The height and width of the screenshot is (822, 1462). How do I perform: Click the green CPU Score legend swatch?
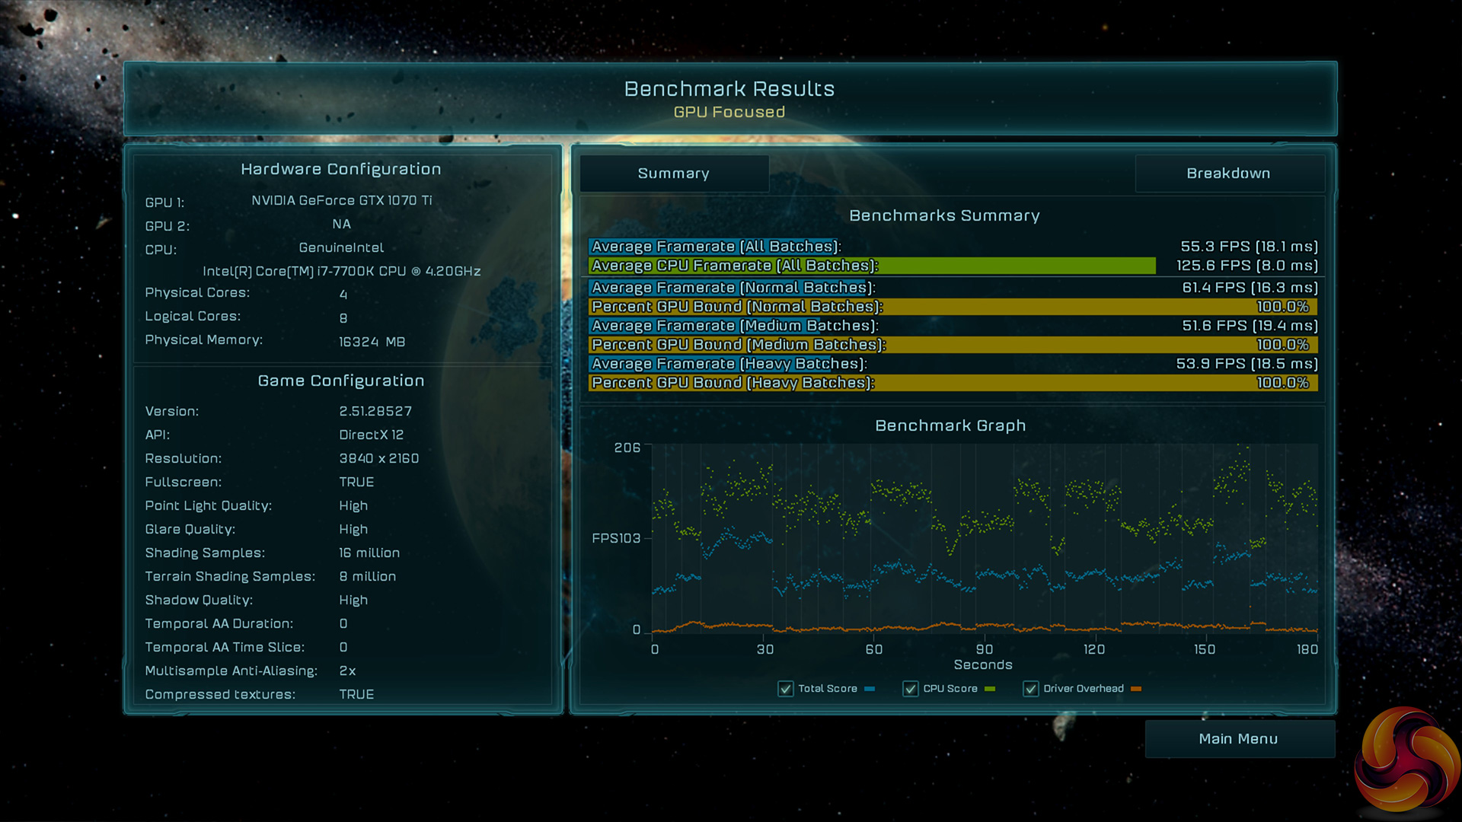point(990,689)
